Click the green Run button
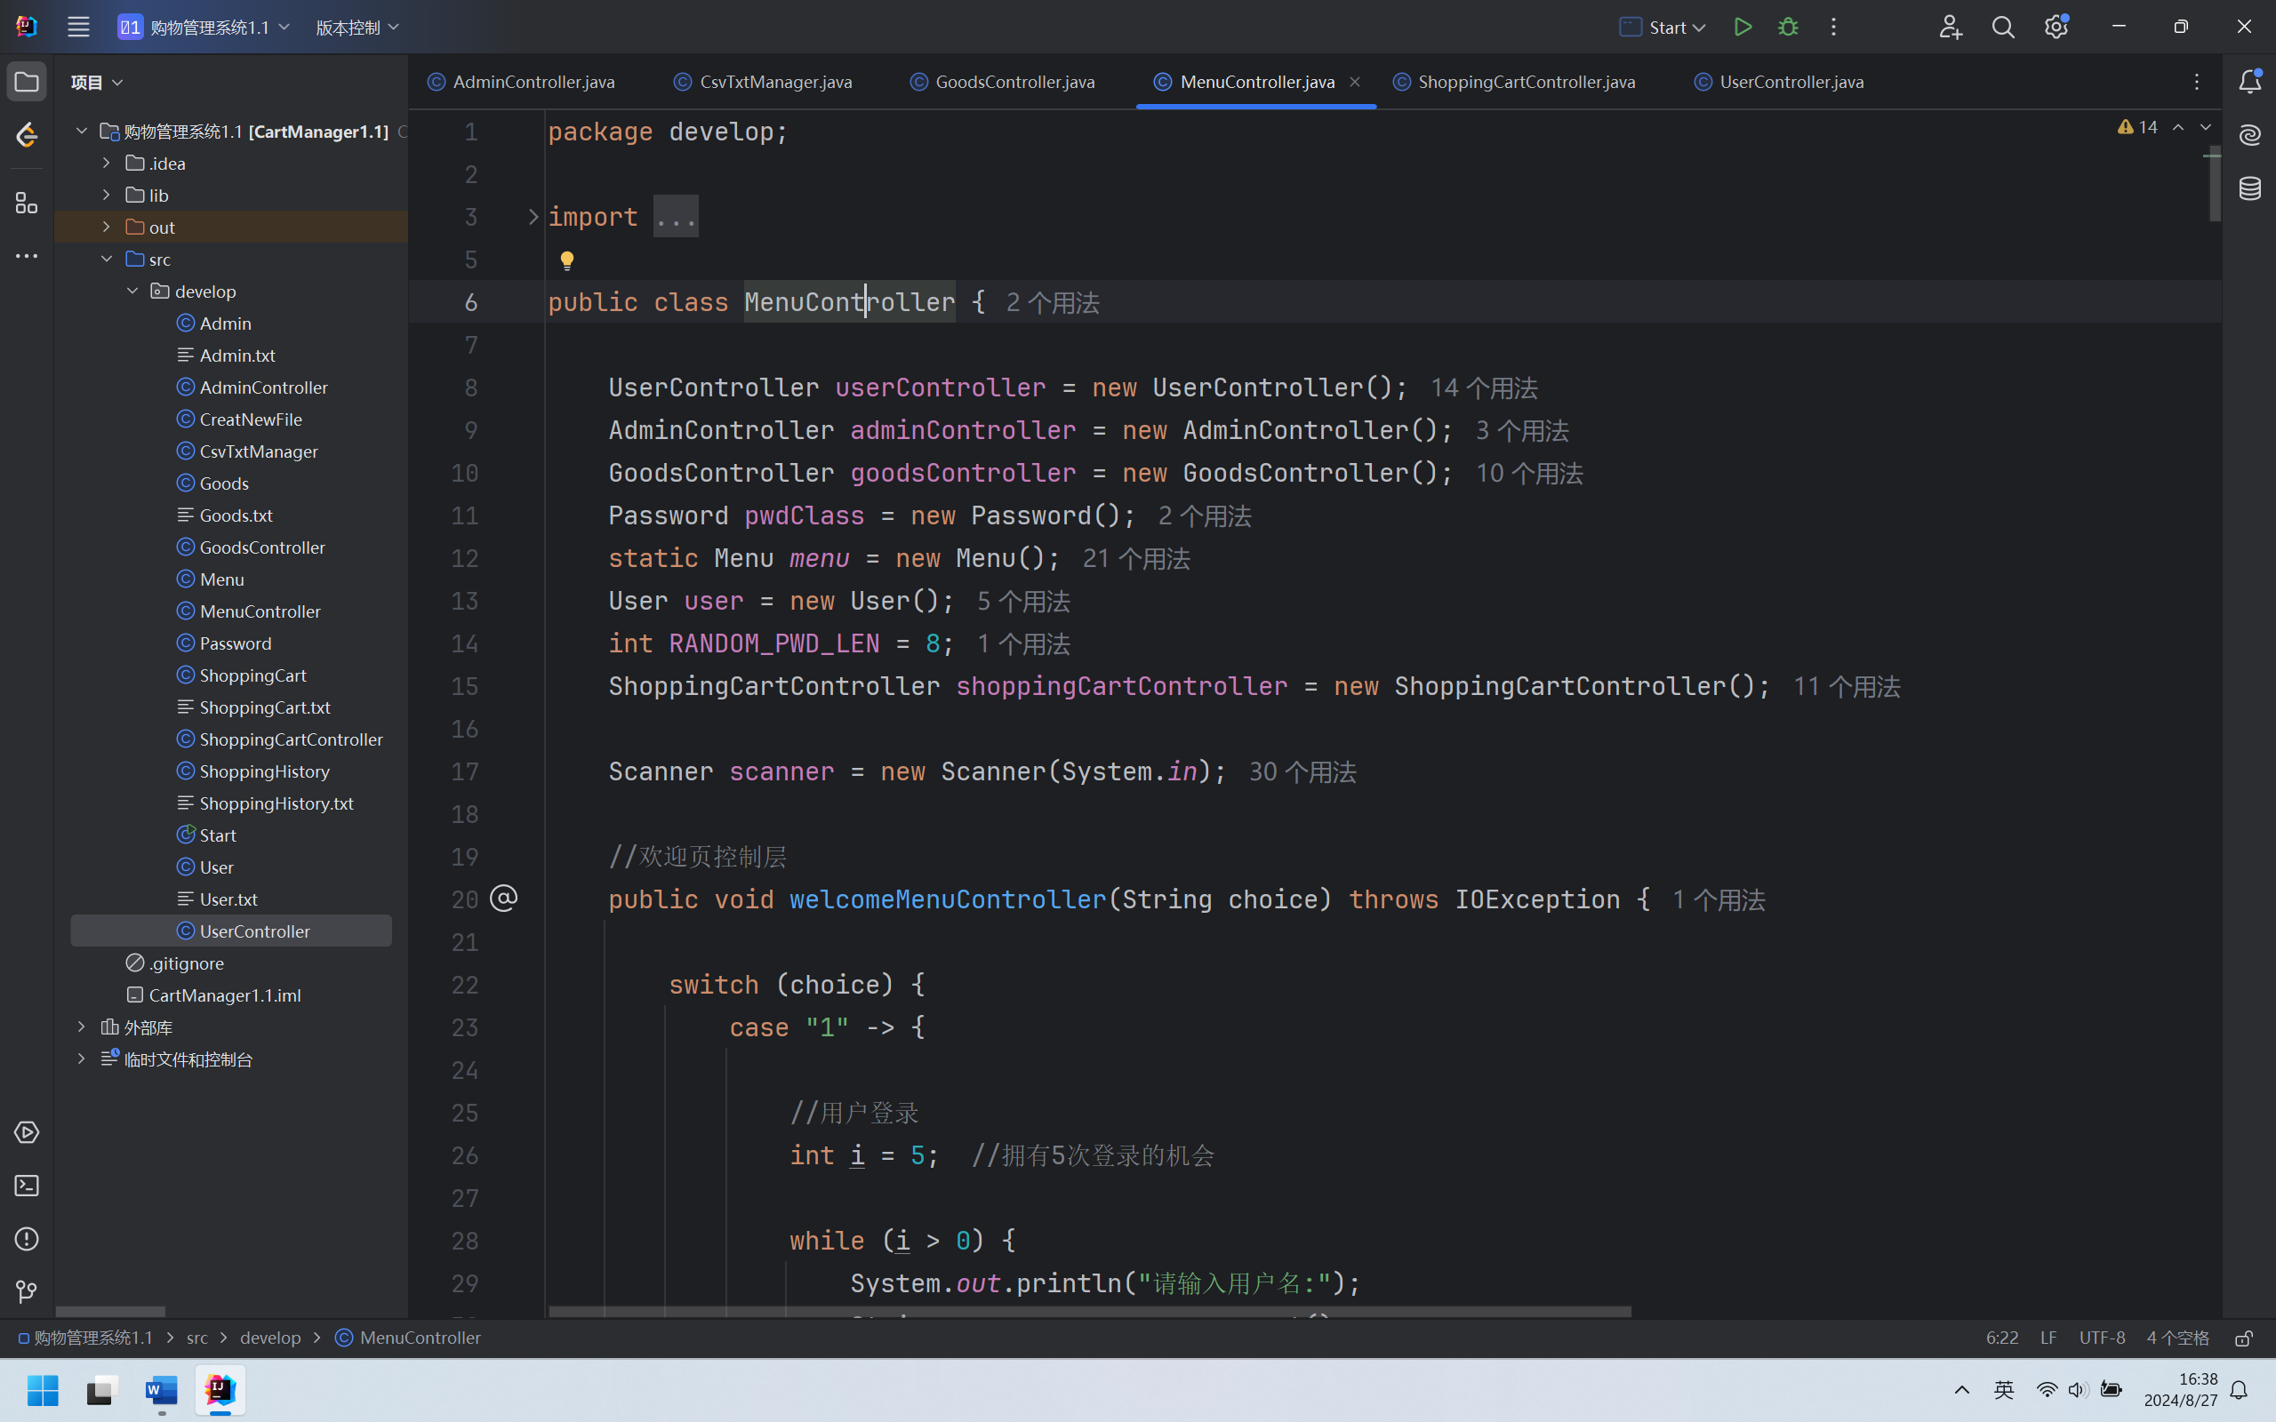This screenshot has width=2276, height=1422. pyautogui.click(x=1742, y=28)
